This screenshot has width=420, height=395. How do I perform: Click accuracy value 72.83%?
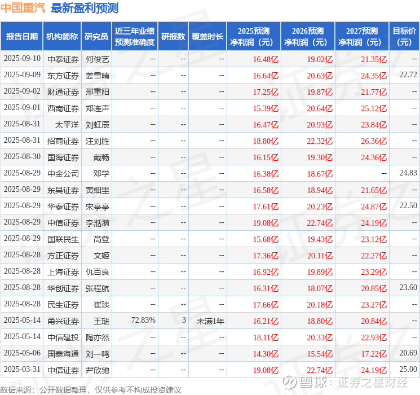(x=143, y=320)
